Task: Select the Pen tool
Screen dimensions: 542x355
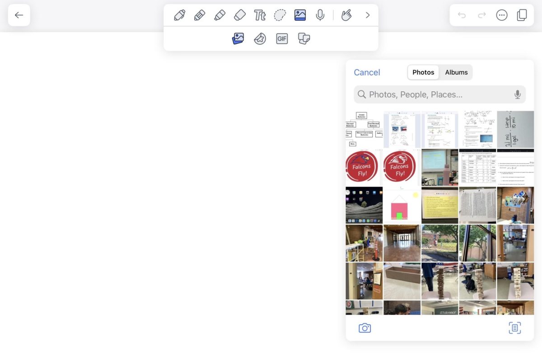Action: click(x=179, y=15)
